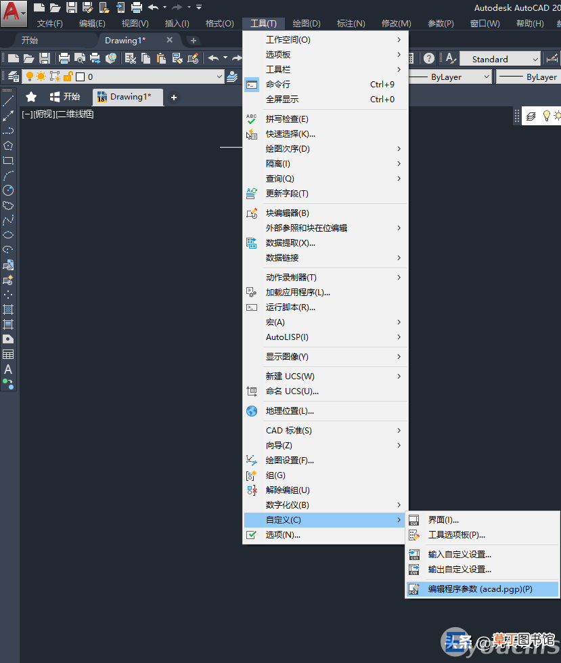Click the star icon beside the start tab

click(x=31, y=98)
